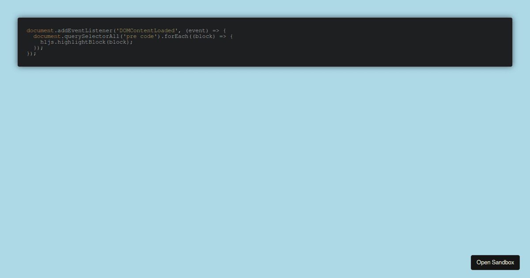Image resolution: width=530 pixels, height=278 pixels.
Task: Select the event parameter on the first line
Action: 197,30
